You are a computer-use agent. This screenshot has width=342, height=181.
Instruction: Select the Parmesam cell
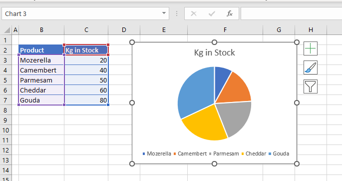(41, 80)
